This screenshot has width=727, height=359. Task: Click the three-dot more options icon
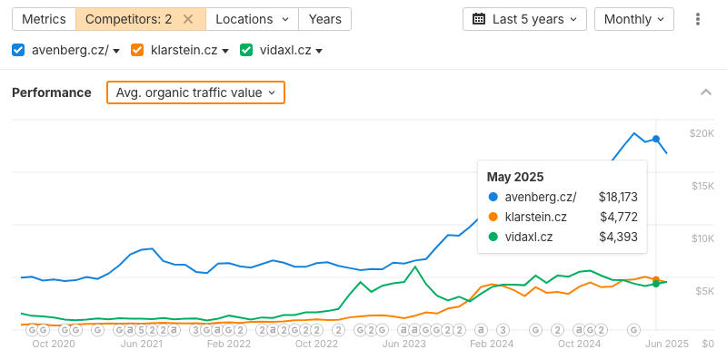(698, 19)
